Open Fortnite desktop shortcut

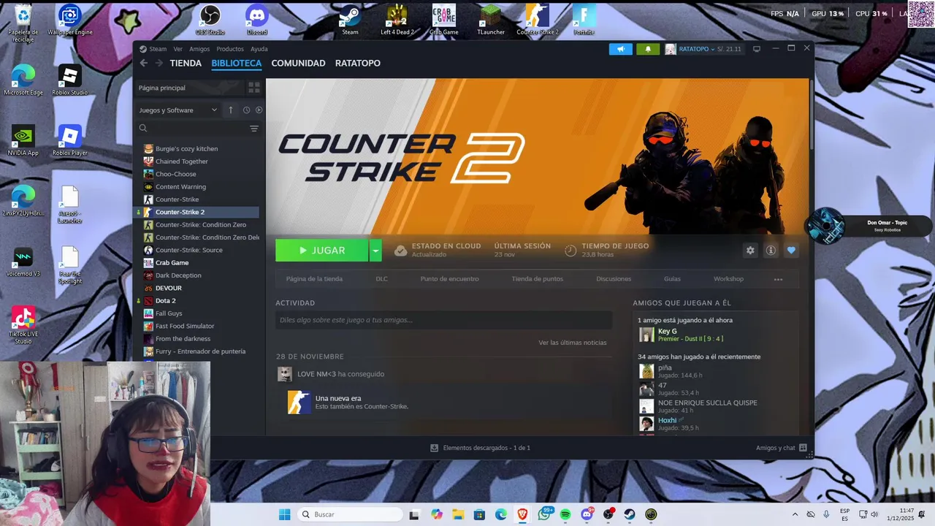coord(584,20)
